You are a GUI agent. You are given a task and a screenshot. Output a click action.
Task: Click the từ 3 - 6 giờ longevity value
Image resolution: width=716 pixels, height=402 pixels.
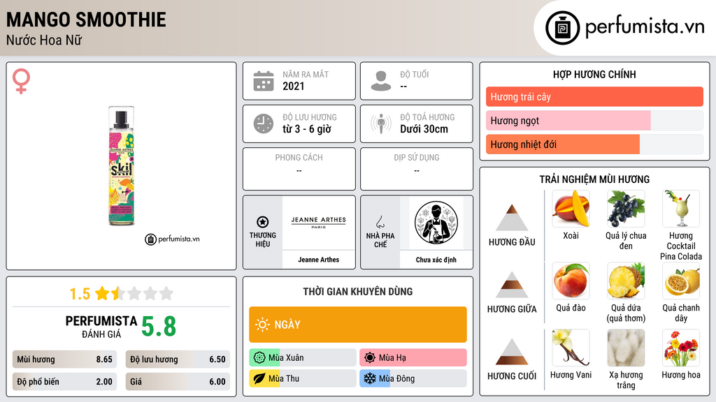306,129
